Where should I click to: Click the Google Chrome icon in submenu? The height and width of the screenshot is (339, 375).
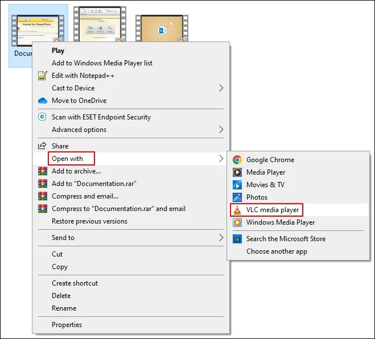tap(237, 160)
